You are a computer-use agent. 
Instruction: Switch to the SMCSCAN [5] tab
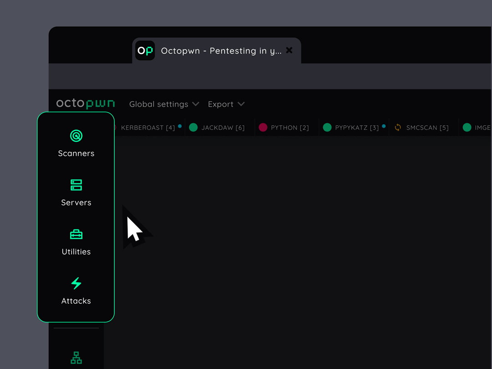click(424, 128)
